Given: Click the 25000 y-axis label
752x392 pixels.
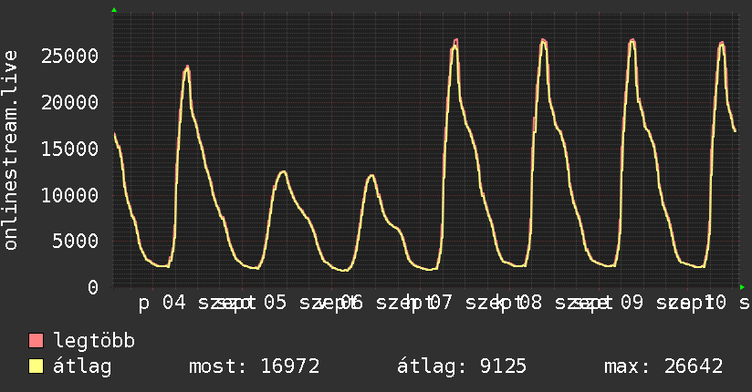Looking at the screenshot, I should point(69,57).
